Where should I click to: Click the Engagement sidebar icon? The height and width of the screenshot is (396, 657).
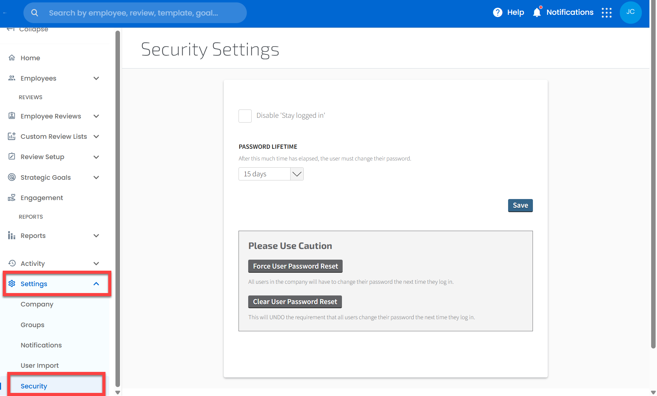coord(12,198)
